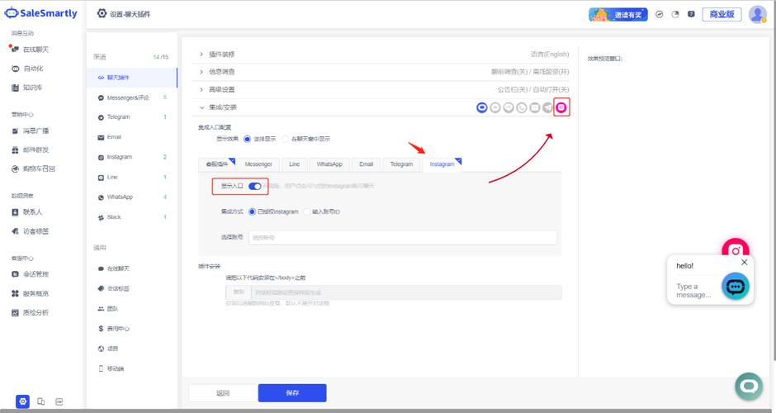The image size is (776, 413).
Task: Open 消息广播 broadcast page
Action: (31, 131)
